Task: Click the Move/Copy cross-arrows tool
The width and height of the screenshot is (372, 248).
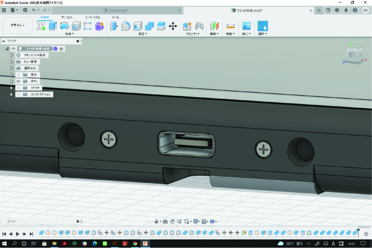Action: coord(173,26)
